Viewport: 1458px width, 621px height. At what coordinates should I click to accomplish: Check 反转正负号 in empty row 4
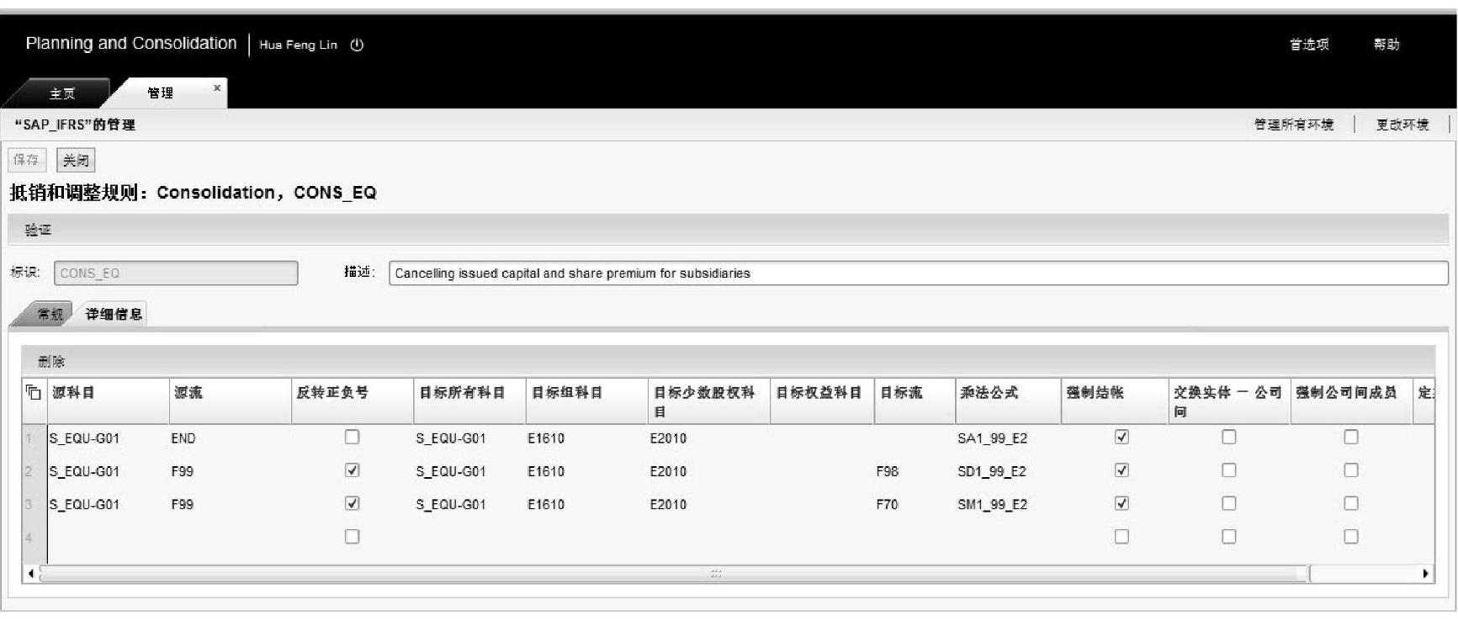click(353, 536)
